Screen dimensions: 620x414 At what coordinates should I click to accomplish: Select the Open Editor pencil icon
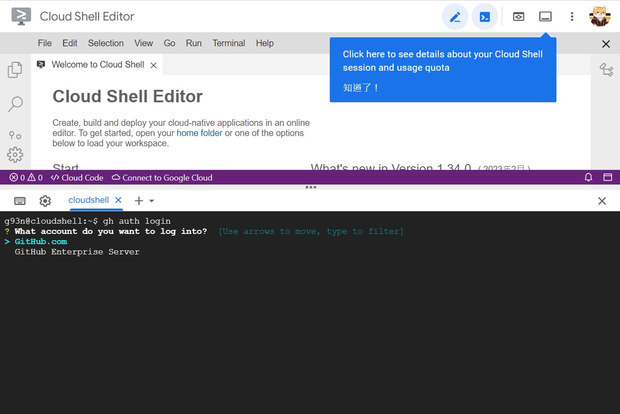click(x=455, y=16)
